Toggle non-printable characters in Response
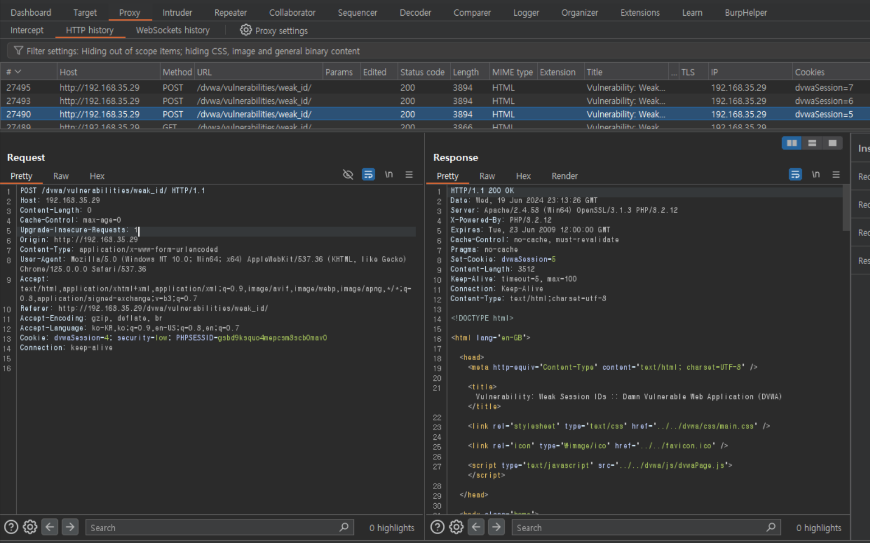Image resolution: width=870 pixels, height=543 pixels. [816, 175]
